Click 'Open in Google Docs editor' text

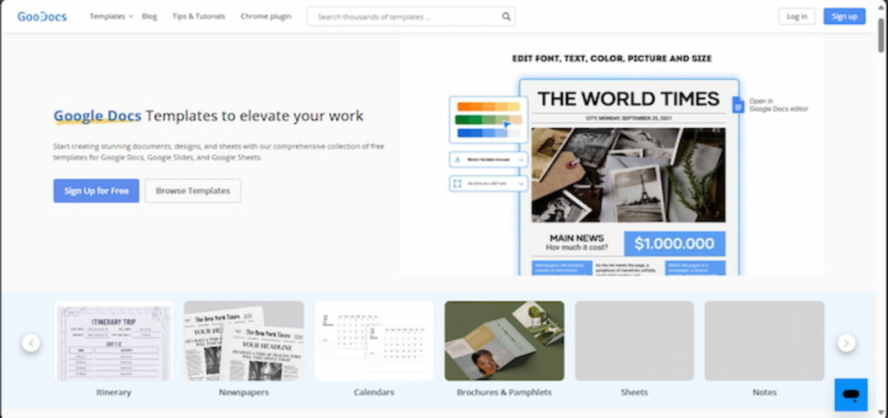tap(779, 105)
